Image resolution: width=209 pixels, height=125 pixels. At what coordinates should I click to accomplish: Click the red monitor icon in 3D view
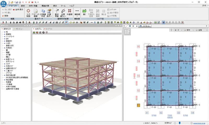coord(37,32)
